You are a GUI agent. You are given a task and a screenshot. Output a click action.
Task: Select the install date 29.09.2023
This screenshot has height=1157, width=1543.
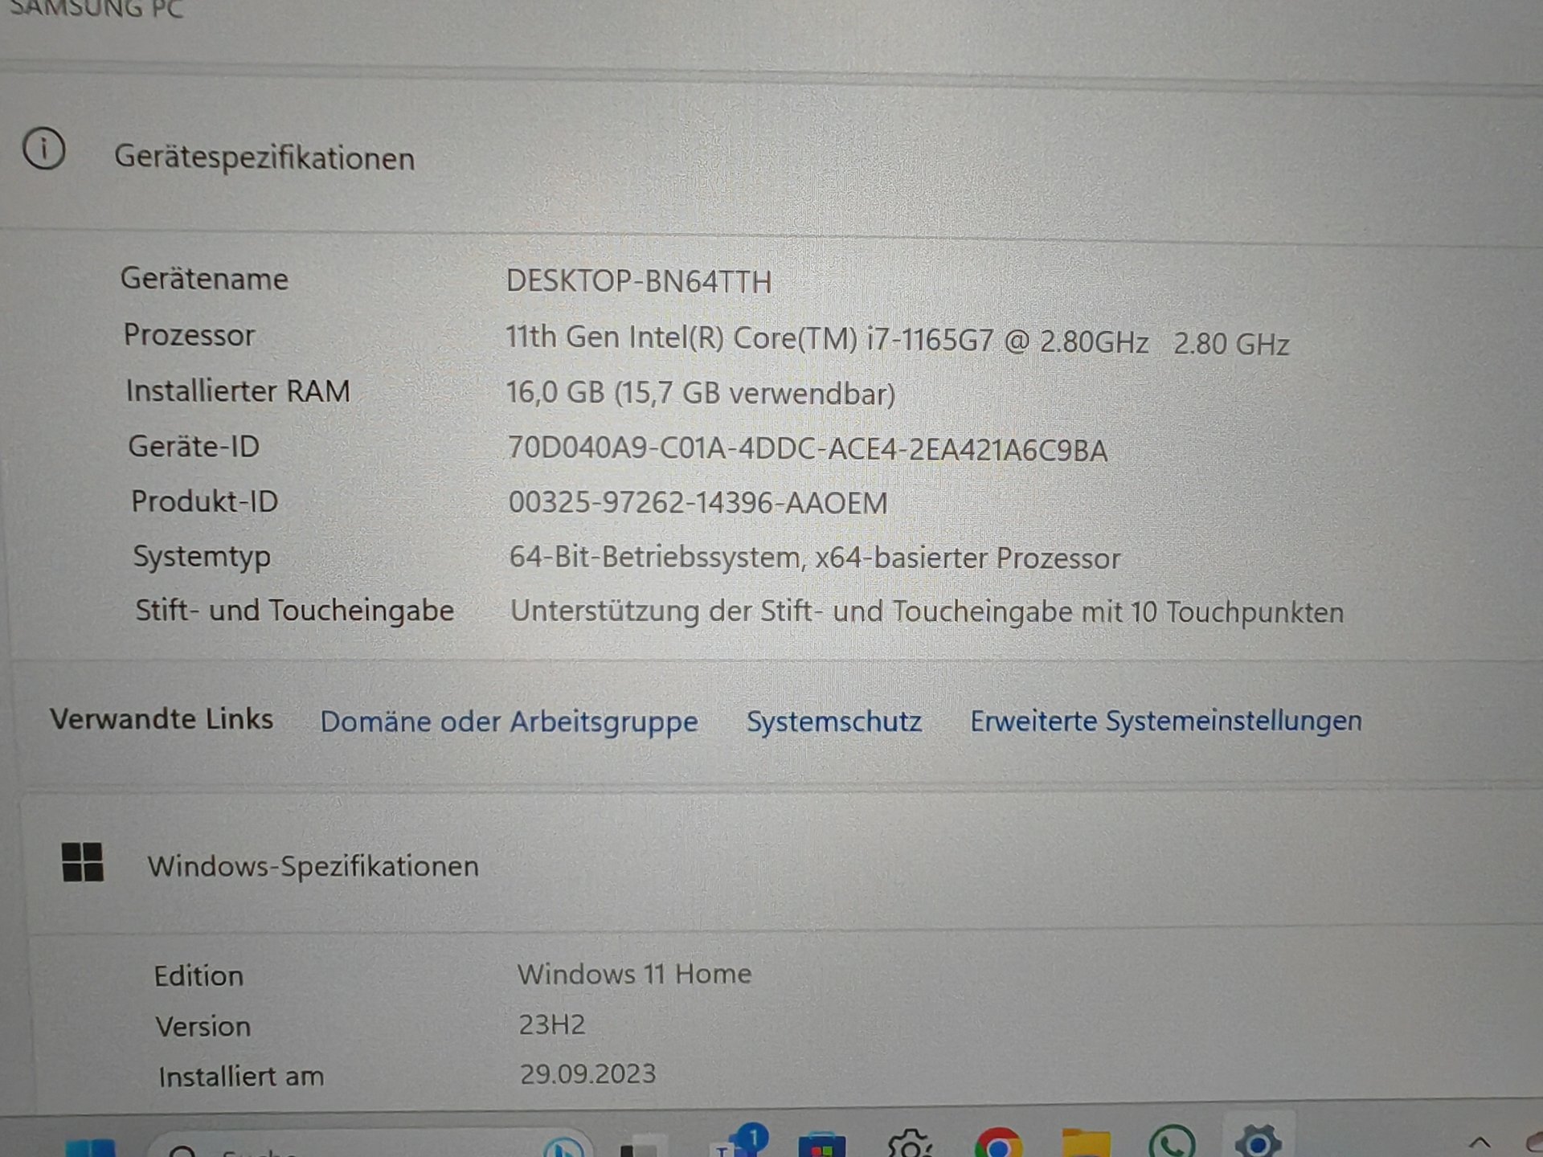tap(587, 1073)
